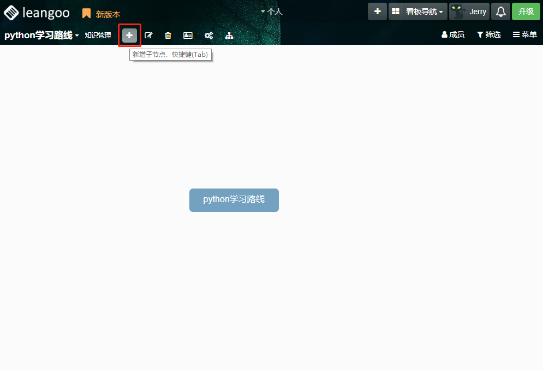Open the 成员 members panel
The height and width of the screenshot is (371, 543).
[x=452, y=35]
